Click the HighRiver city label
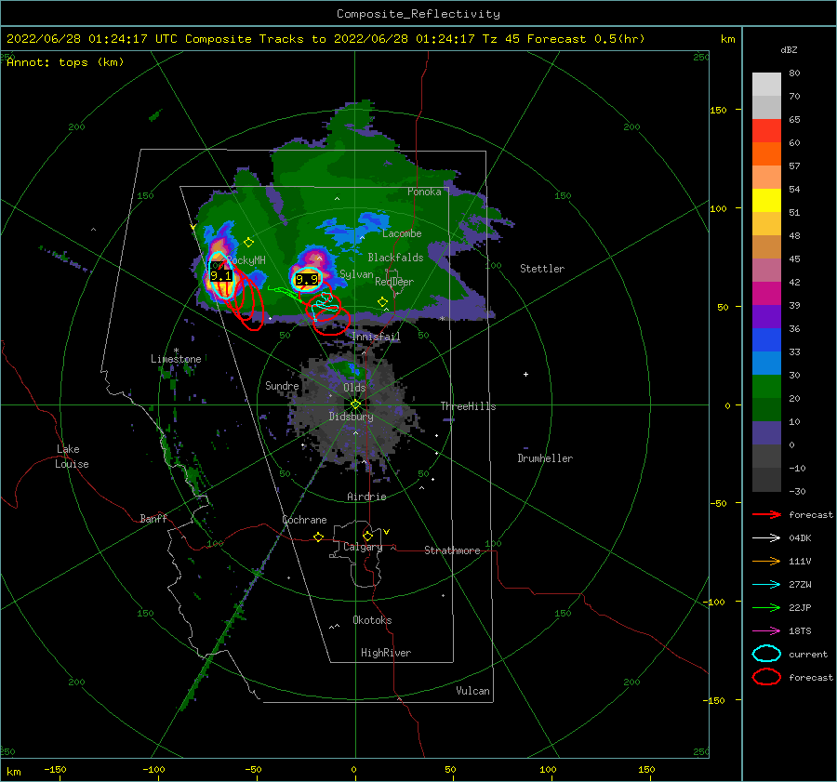The height and width of the screenshot is (782, 837). [x=386, y=653]
